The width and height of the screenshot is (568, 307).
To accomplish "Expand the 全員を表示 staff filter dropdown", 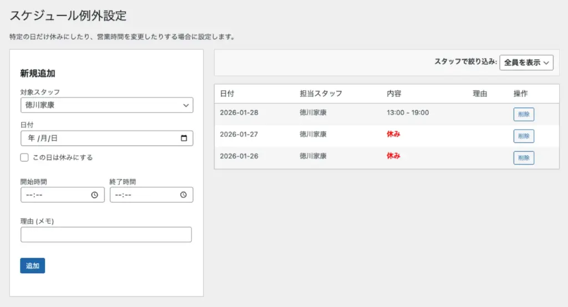I will click(x=526, y=63).
